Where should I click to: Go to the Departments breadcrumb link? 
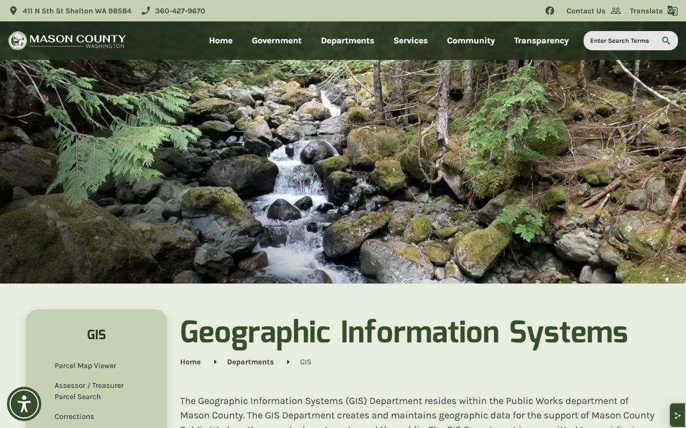coord(250,362)
